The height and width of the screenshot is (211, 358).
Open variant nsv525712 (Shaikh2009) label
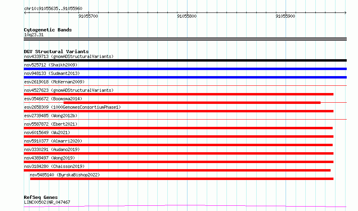point(51,65)
